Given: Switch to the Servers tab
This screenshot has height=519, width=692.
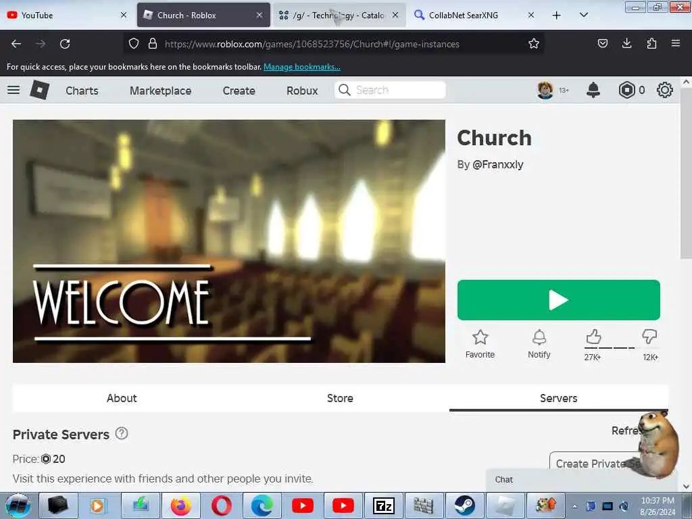Looking at the screenshot, I should tap(559, 398).
